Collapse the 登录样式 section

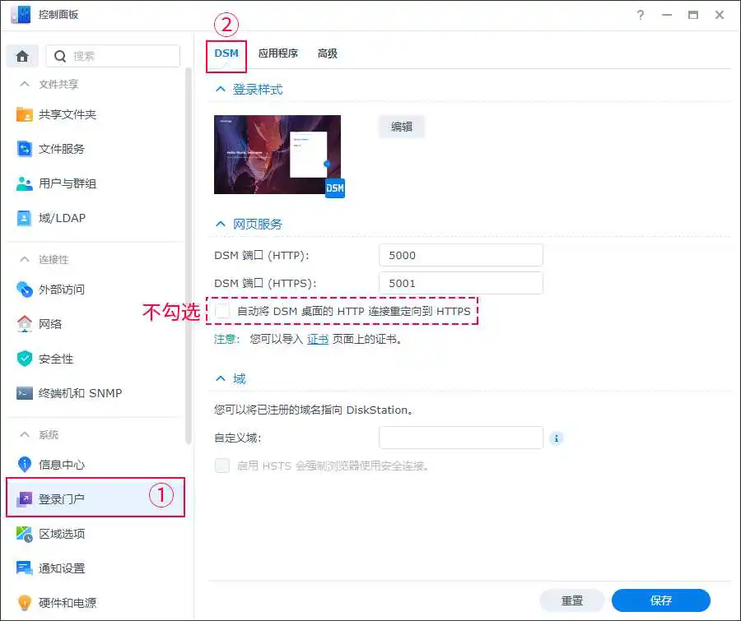coord(220,89)
